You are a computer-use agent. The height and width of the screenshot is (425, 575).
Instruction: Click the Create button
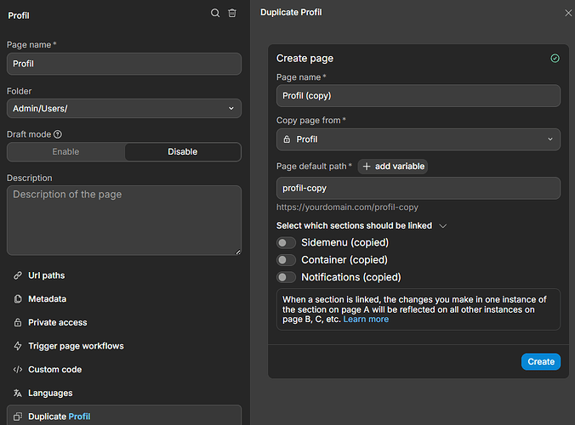coord(540,361)
